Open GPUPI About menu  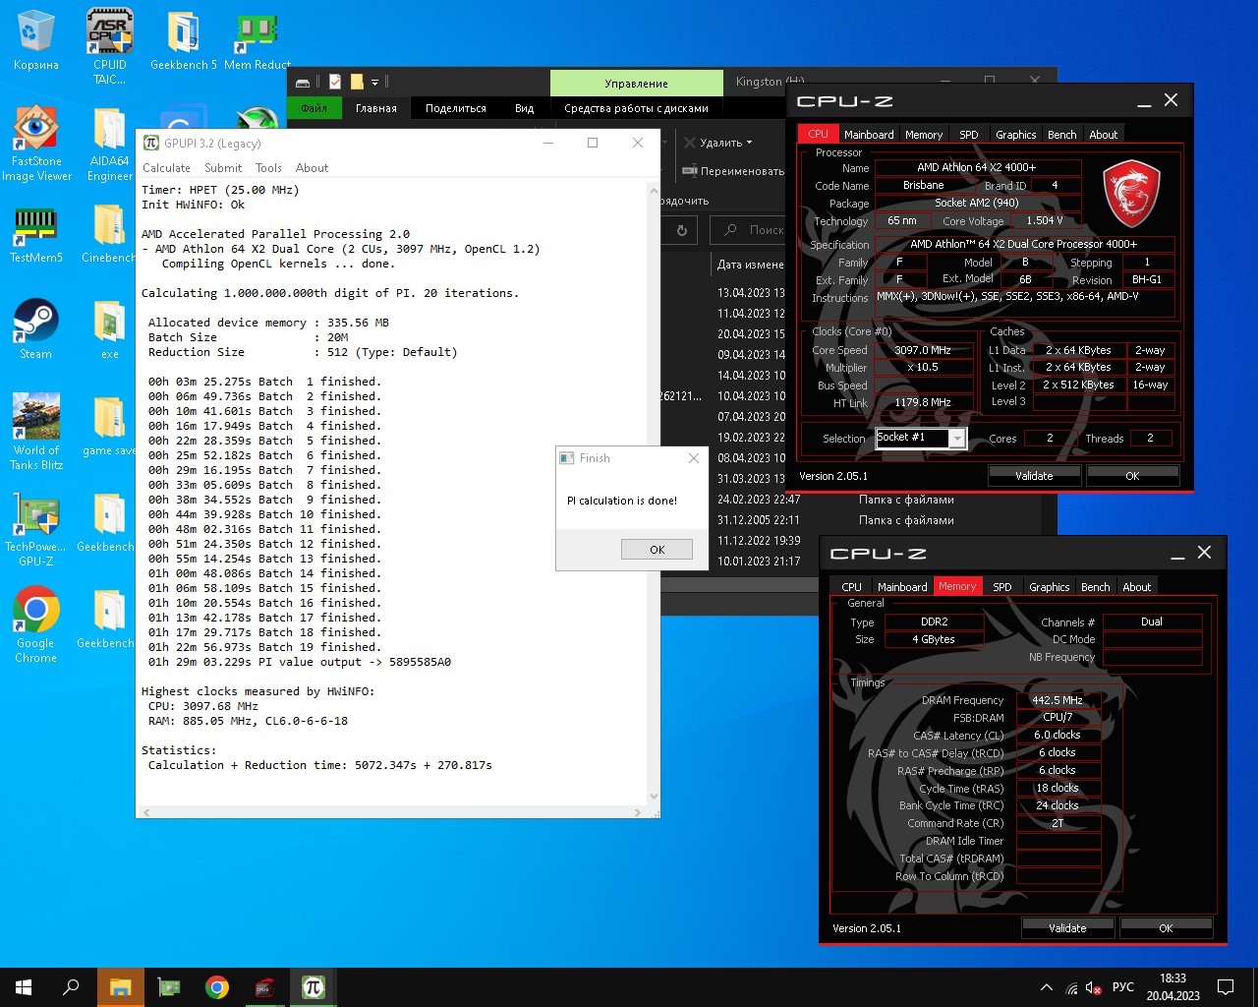pos(312,168)
